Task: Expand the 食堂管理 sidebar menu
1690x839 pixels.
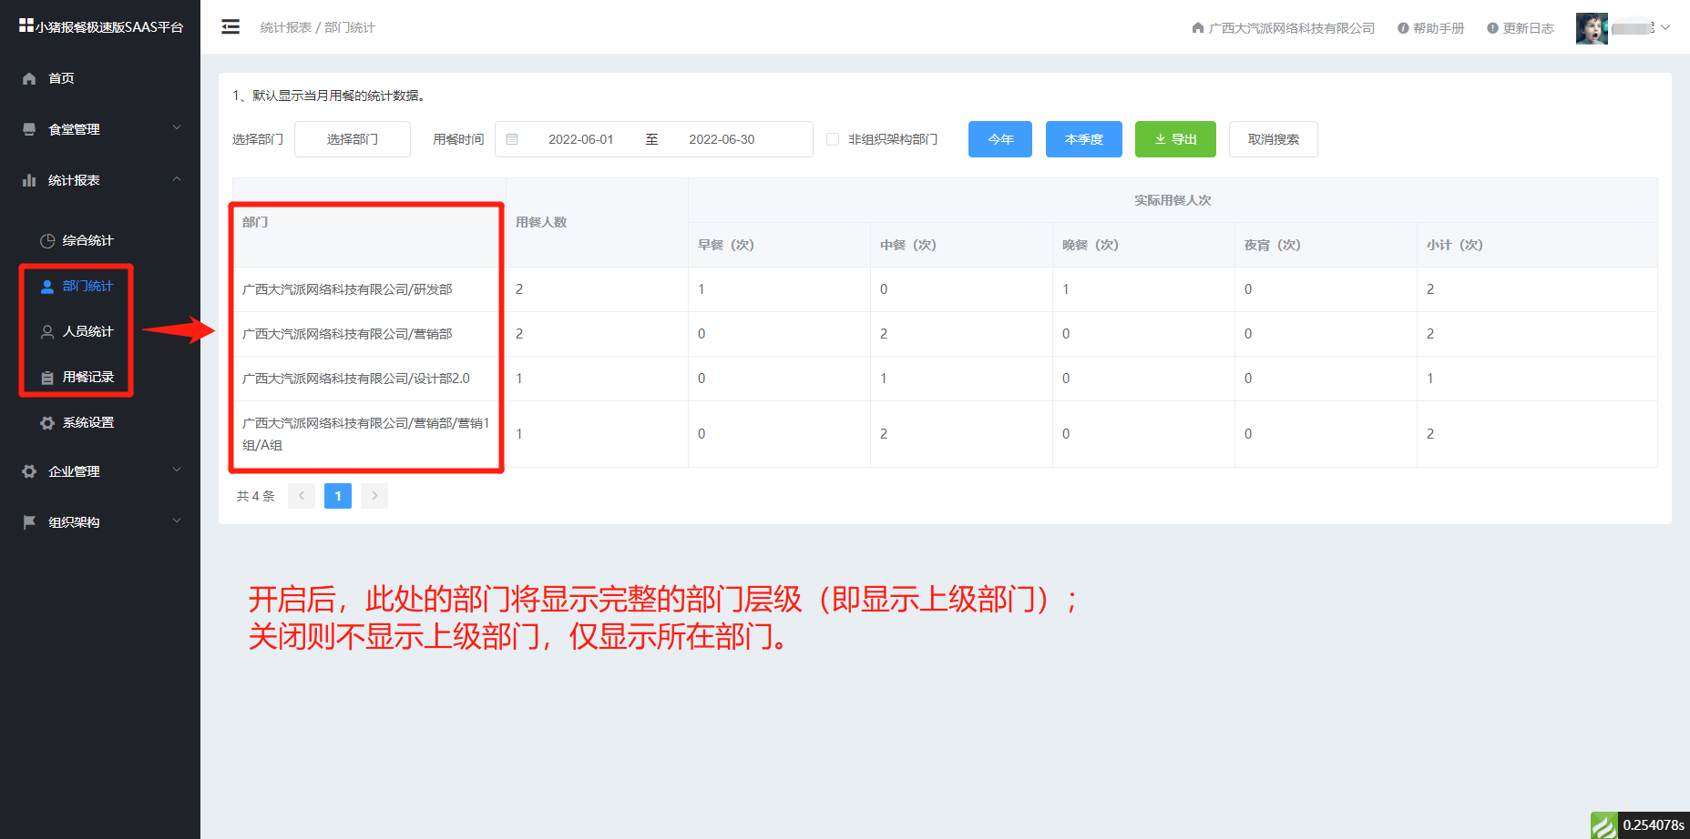Action: (100, 129)
